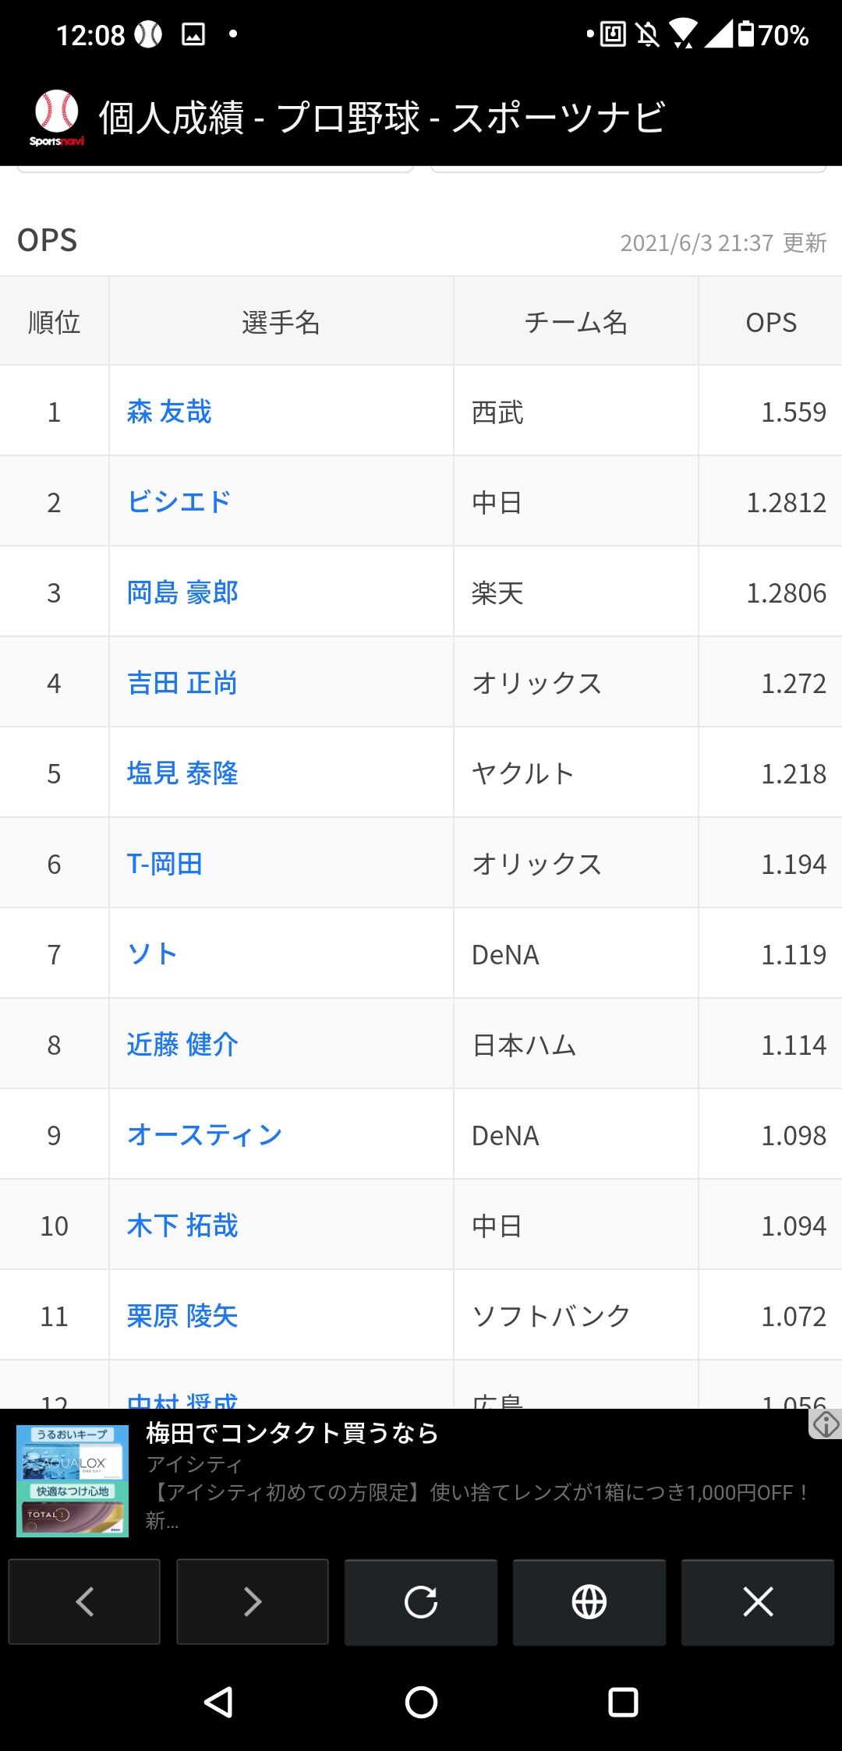Open player ソト profile
Image resolution: width=842 pixels, height=1751 pixels.
[x=153, y=954]
